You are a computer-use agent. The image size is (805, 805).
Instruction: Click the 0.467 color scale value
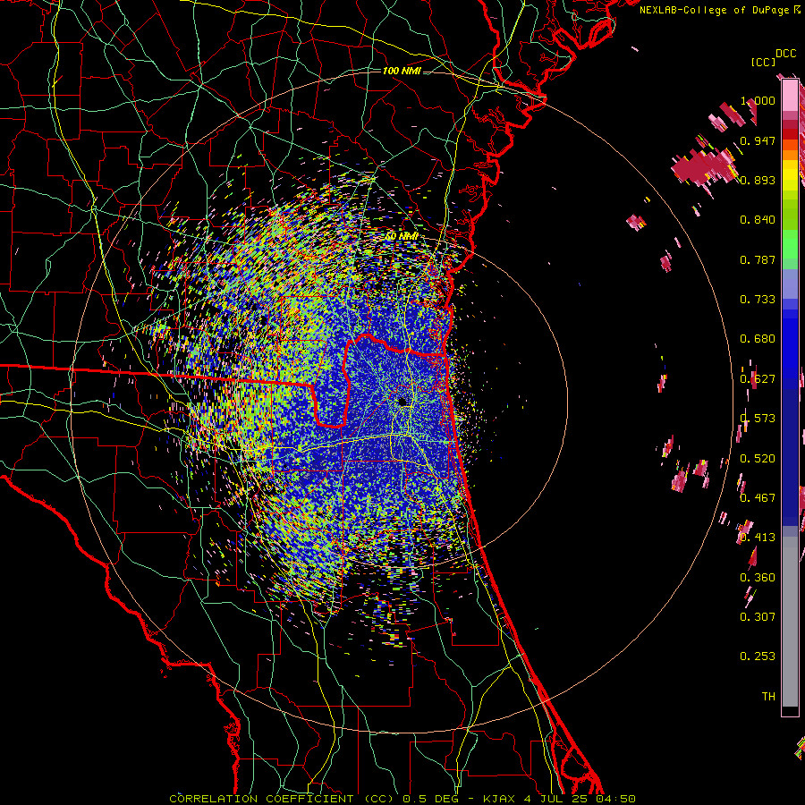pyautogui.click(x=758, y=498)
